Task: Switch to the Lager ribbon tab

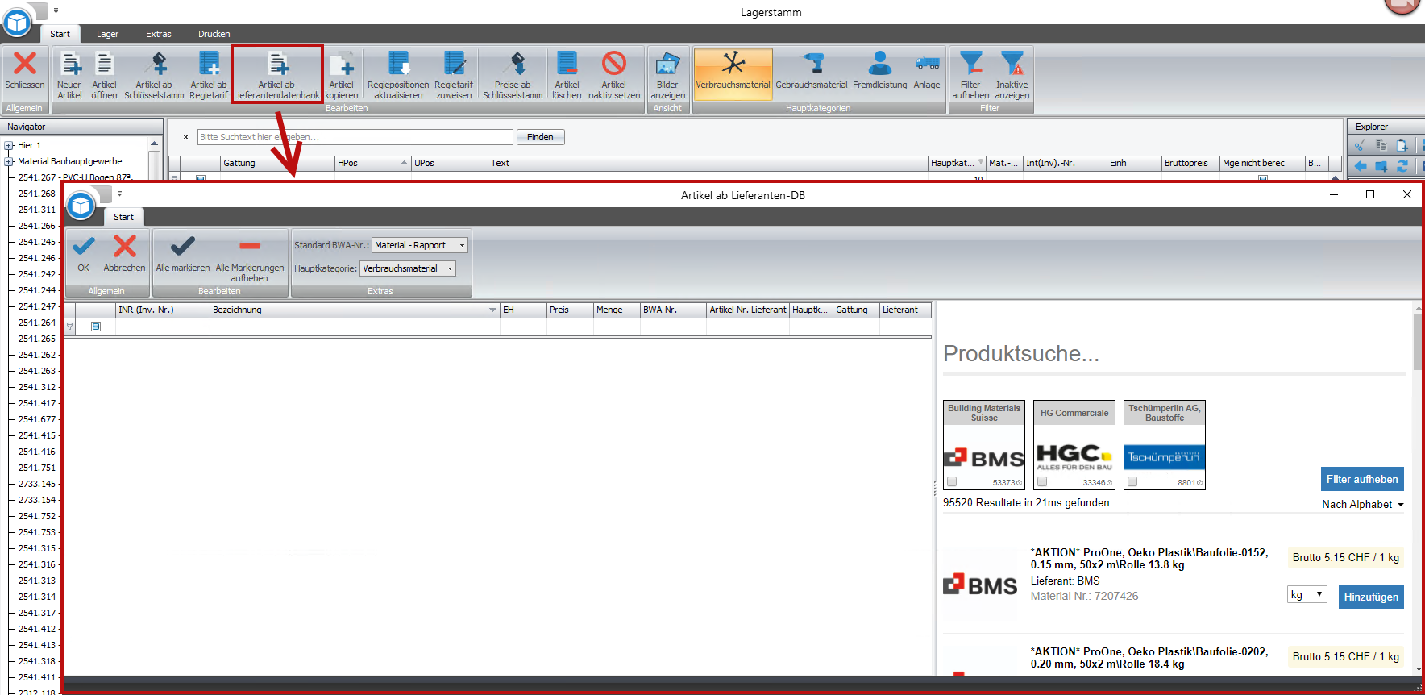Action: 107,34
